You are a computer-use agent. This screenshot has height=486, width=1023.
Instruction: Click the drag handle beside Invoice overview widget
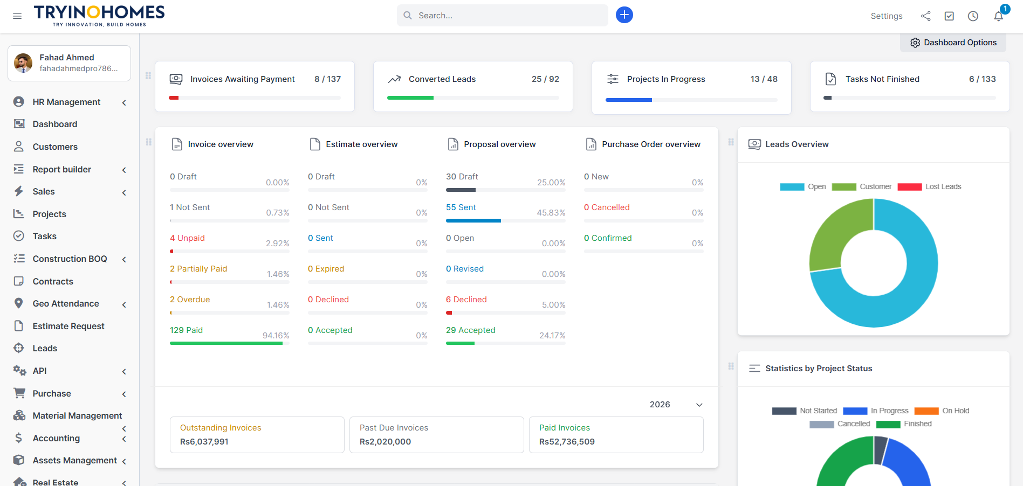pyautogui.click(x=149, y=142)
